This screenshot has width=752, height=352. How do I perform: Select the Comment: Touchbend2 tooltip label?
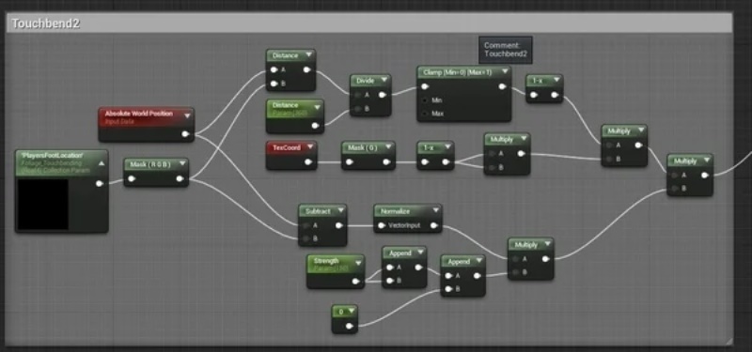point(506,50)
